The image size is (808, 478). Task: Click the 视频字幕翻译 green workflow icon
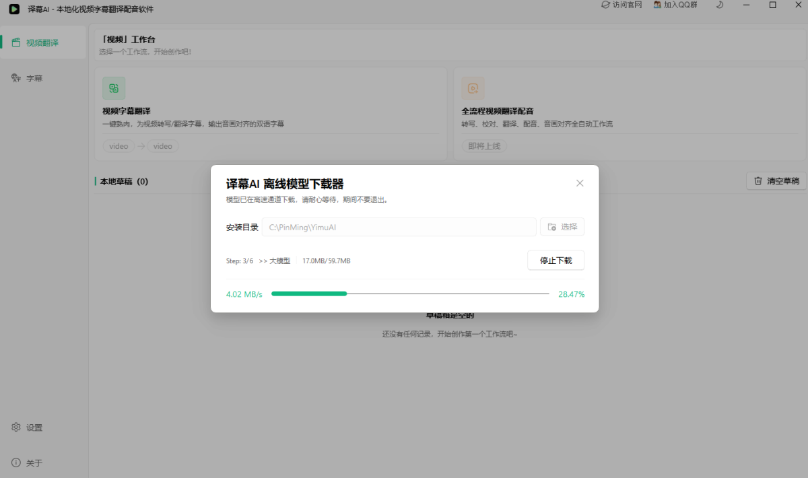click(x=114, y=88)
